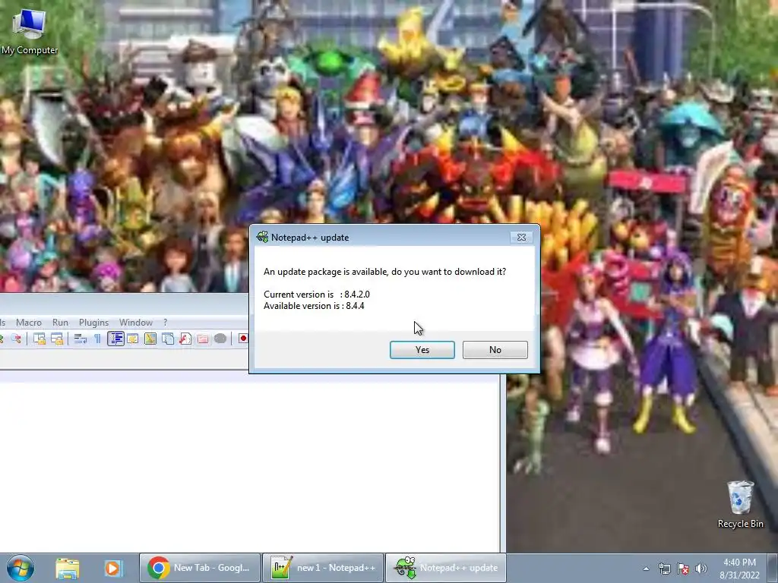The image size is (778, 583).
Task: Open the Plugins menu in Notepad++
Action: (93, 322)
